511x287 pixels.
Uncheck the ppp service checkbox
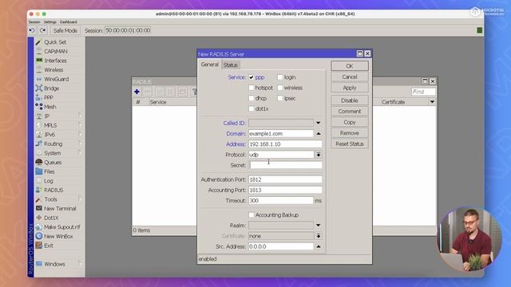click(252, 77)
